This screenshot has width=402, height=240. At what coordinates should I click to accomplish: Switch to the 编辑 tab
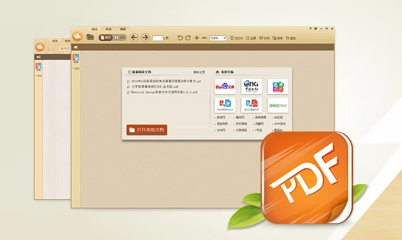point(123,29)
